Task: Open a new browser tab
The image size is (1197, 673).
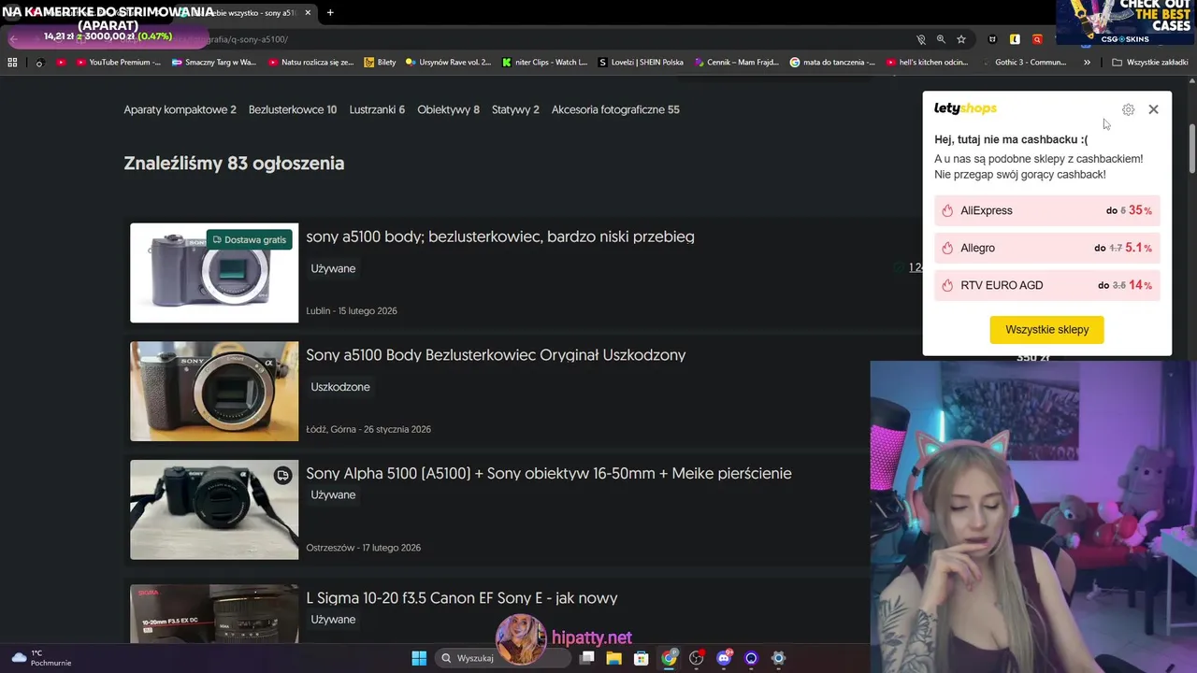Action: 330,12
